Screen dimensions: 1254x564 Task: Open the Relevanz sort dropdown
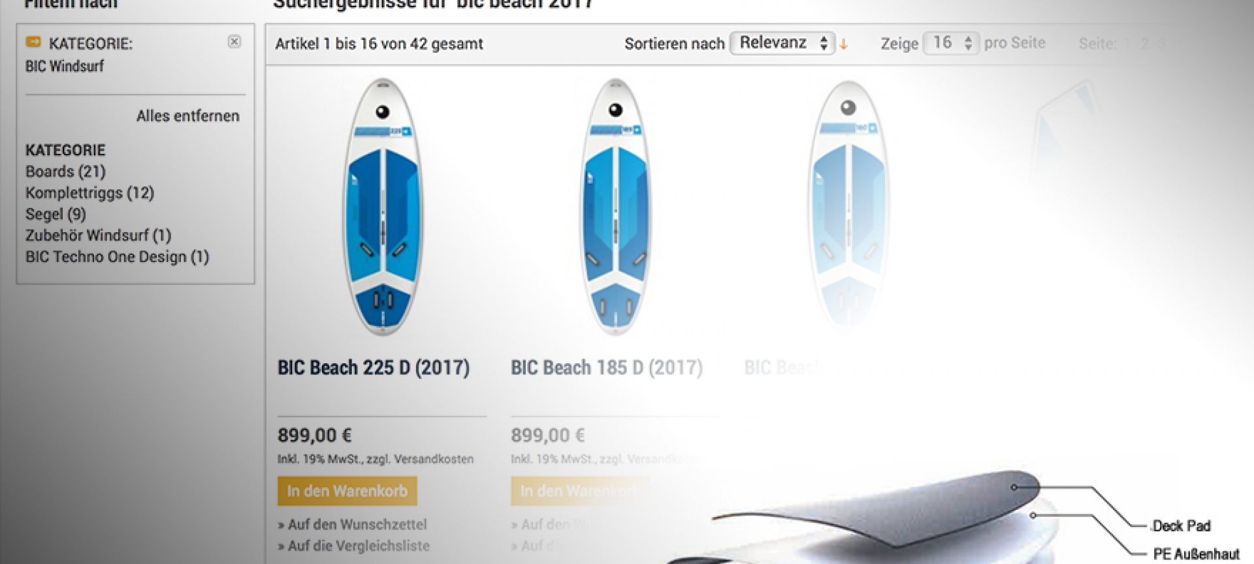tap(782, 43)
